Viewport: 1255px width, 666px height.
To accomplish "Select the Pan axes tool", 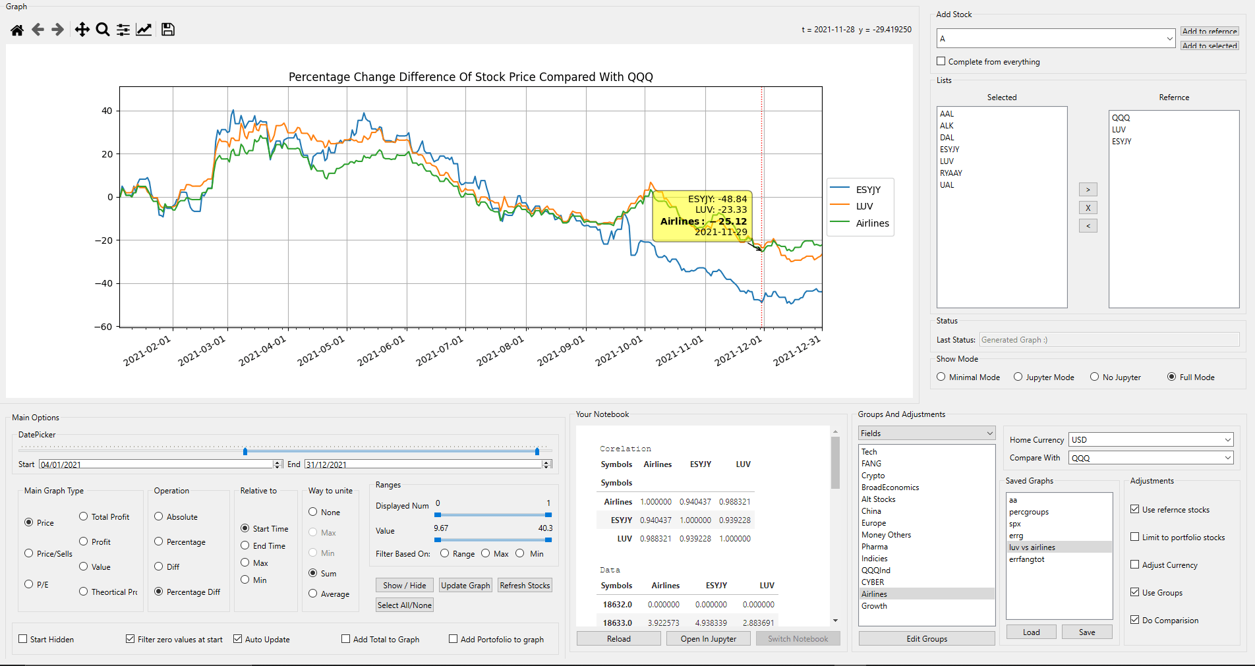I will click(82, 30).
